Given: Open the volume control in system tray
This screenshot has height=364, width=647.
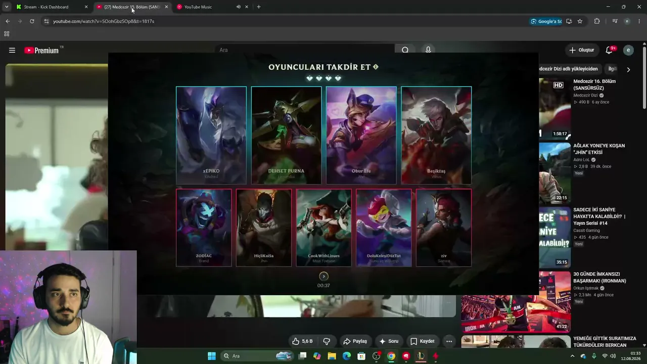Looking at the screenshot, I should (613, 356).
